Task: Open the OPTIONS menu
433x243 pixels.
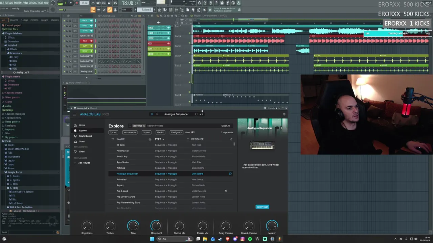Action: point(33,3)
